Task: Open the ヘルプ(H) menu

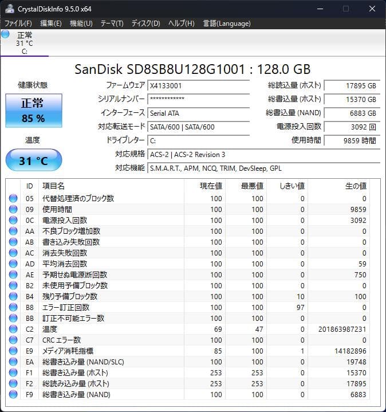Action: pyautogui.click(x=182, y=23)
